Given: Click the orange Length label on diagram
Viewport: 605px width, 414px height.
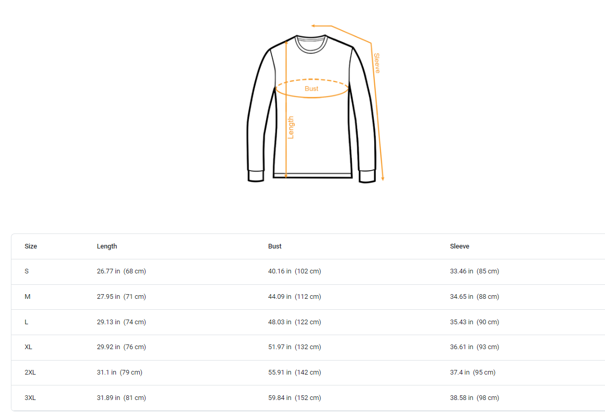Looking at the screenshot, I should tap(291, 128).
